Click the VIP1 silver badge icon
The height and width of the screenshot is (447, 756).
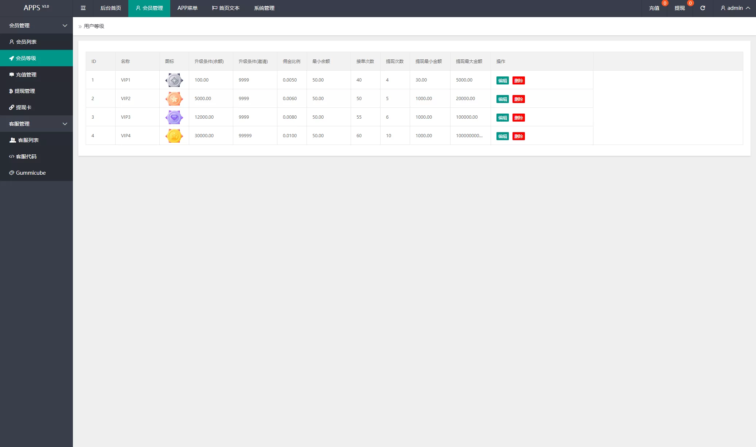point(174,80)
